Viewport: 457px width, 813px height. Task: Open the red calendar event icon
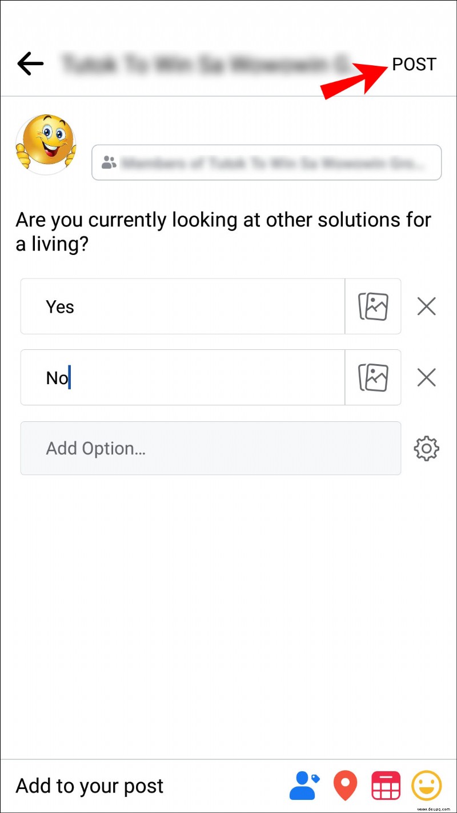pos(386,786)
